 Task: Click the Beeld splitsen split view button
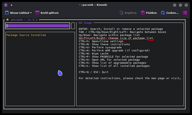click(x=47, y=13)
